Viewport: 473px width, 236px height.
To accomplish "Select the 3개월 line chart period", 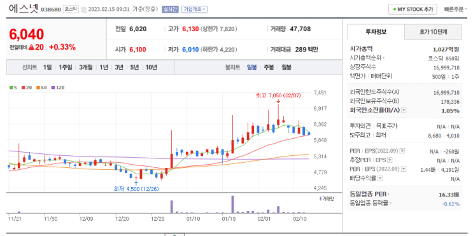I will click(x=86, y=67).
